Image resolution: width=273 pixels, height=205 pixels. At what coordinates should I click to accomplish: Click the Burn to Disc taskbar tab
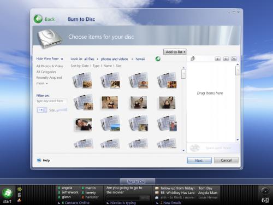(x=138, y=181)
